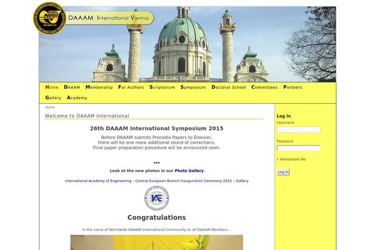
Task: Click the 'Log In' sidebar heading
Action: [x=284, y=116]
